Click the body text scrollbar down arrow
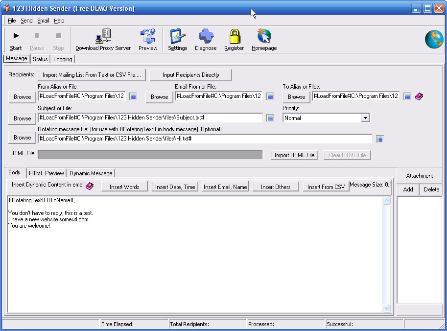The height and width of the screenshot is (331, 447). click(386, 308)
